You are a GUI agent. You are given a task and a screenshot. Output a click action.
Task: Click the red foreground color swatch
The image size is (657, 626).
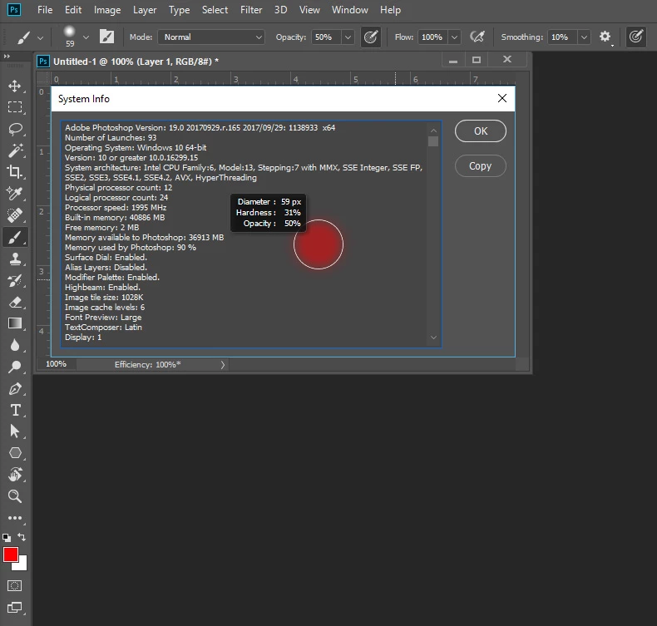(11, 555)
